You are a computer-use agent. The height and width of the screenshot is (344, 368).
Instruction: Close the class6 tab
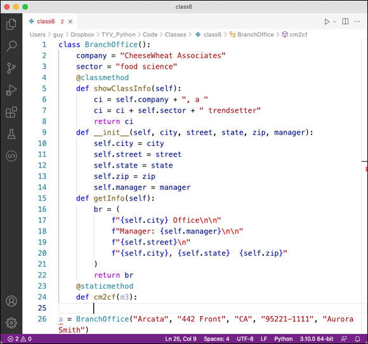[70, 22]
